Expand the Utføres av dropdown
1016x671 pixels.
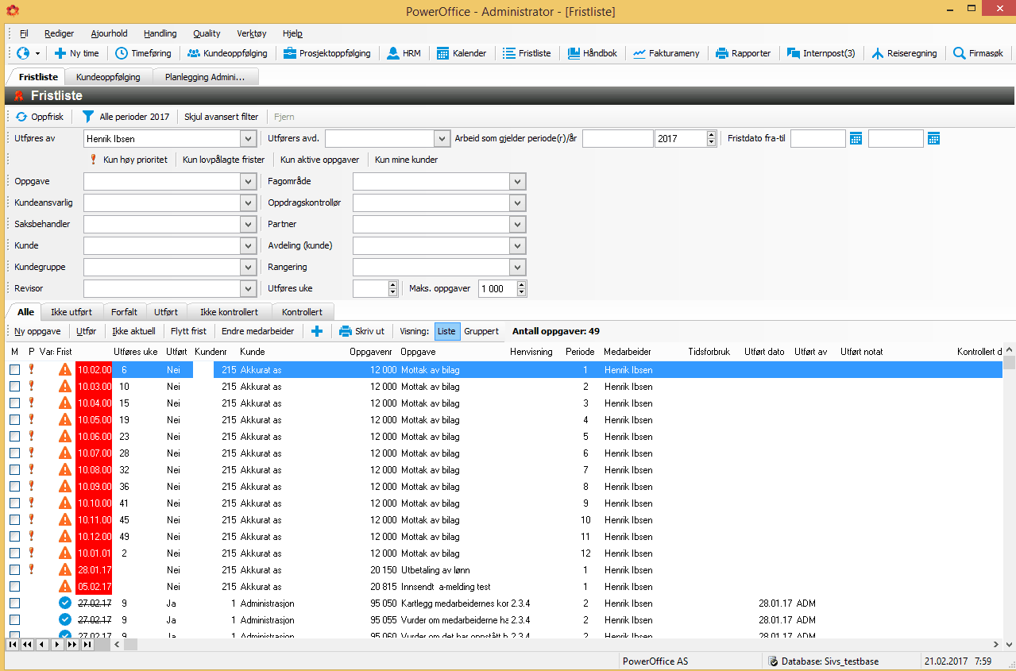[x=249, y=139]
